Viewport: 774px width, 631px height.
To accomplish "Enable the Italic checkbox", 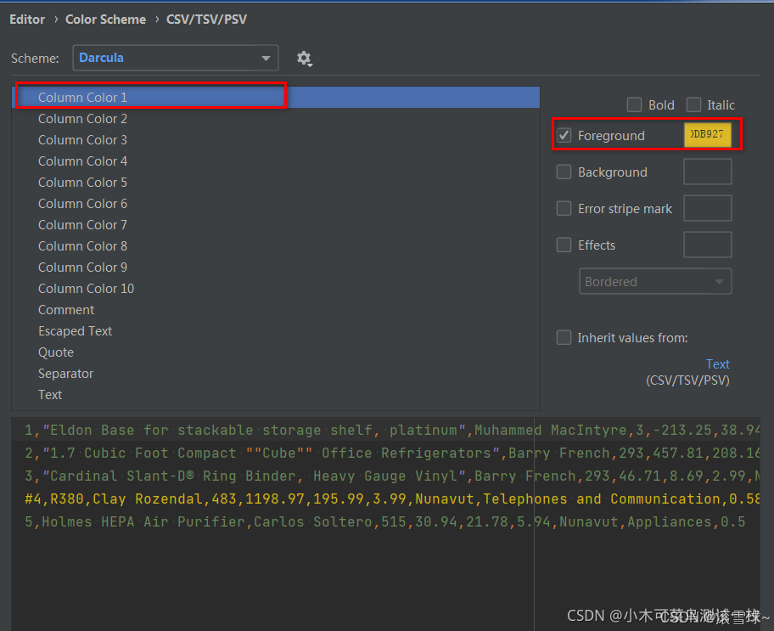I will pyautogui.click(x=693, y=104).
